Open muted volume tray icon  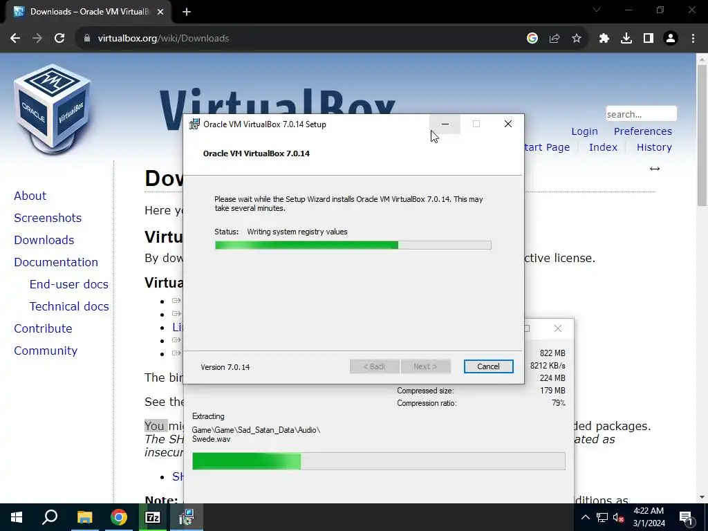coord(618,517)
